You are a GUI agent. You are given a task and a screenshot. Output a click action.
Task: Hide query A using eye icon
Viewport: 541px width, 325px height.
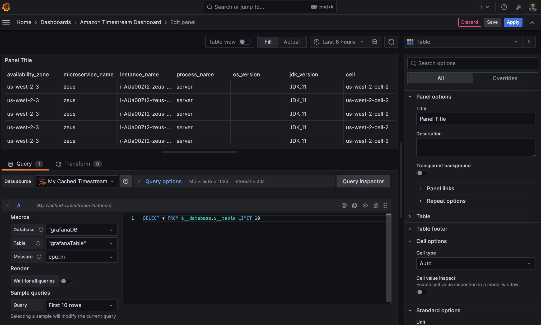[365, 205]
